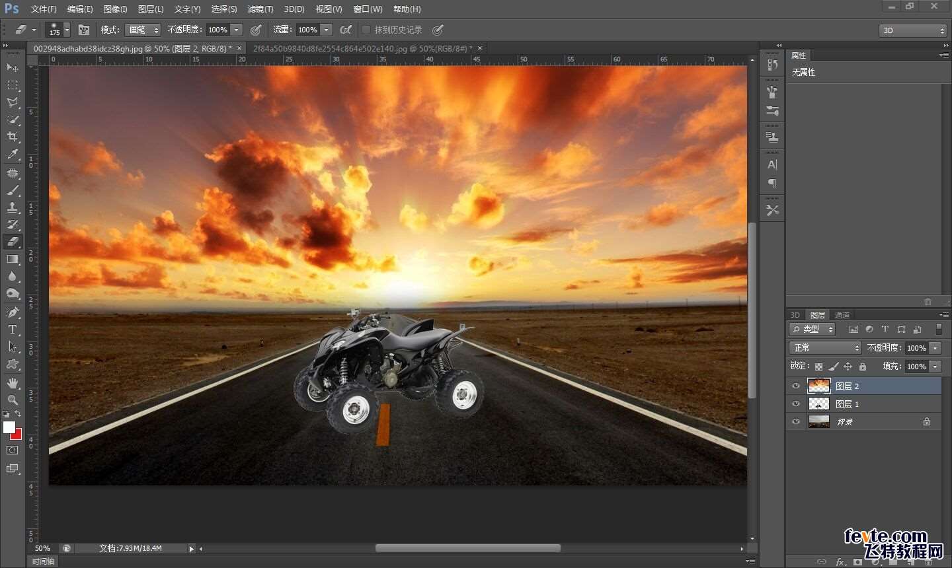952x568 pixels.
Task: Open the Paragraph panel icon
Action: [x=772, y=183]
